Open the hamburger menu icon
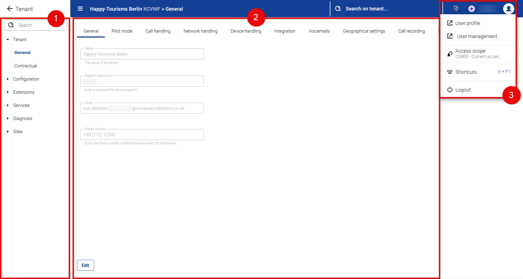This screenshot has height=279, width=523. (x=80, y=9)
